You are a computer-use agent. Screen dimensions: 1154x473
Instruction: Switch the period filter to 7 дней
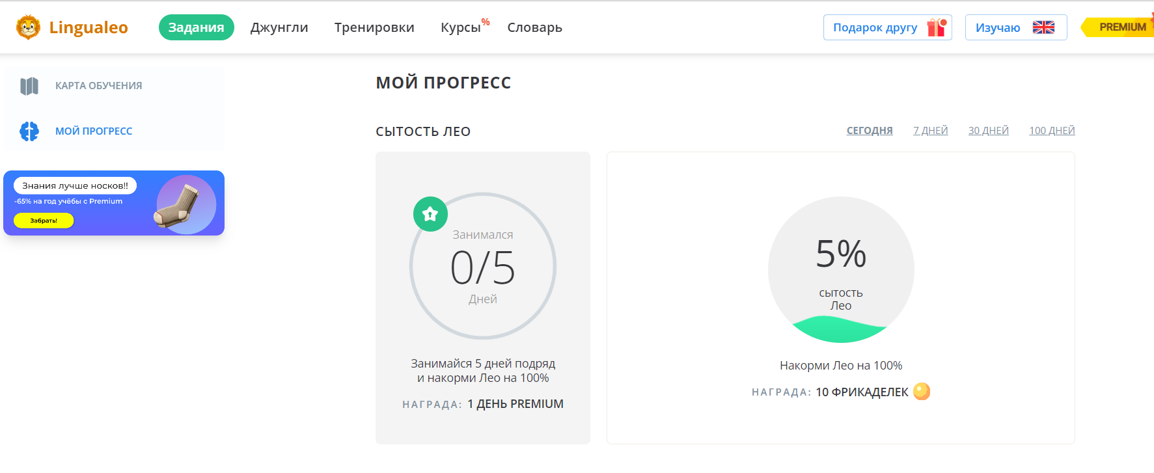(930, 131)
